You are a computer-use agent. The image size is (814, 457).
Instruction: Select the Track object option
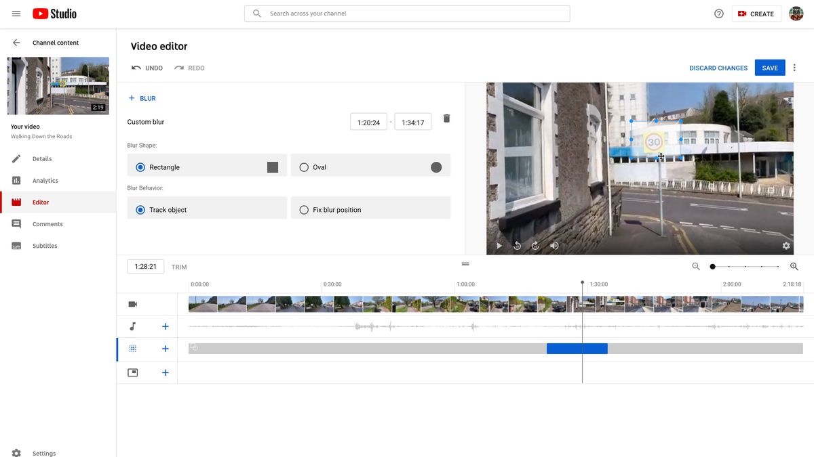point(141,209)
